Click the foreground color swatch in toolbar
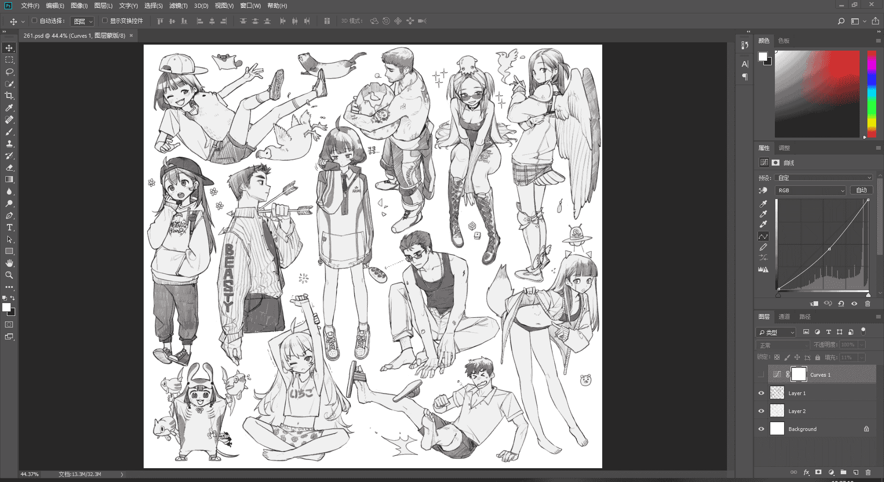Image resolution: width=884 pixels, height=482 pixels. 6,308
